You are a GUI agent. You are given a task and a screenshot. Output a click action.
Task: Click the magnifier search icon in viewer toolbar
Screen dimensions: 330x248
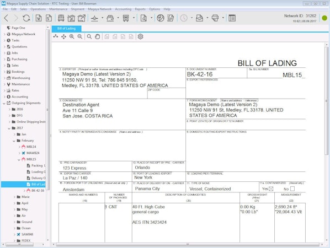coord(89,37)
